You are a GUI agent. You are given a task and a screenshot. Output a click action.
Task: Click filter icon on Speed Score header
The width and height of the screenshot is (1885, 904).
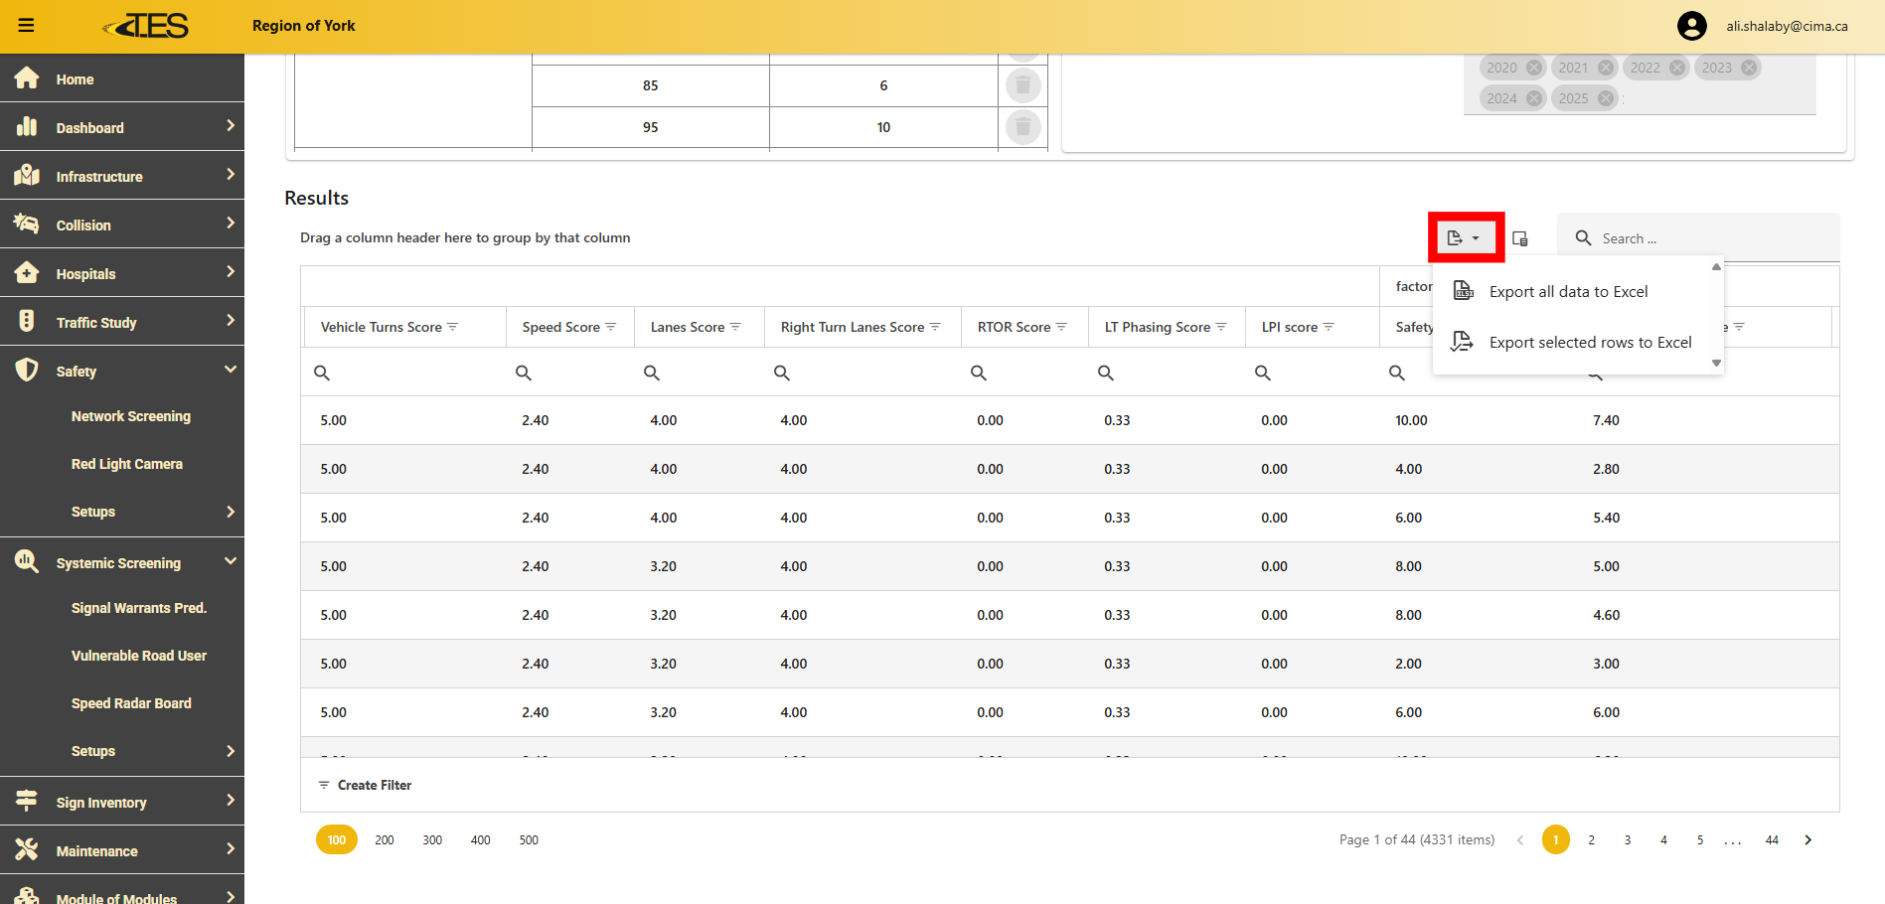pos(611,327)
